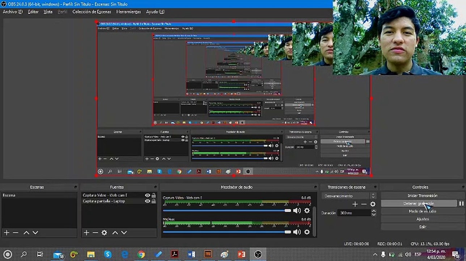466x261 pixels.
Task: Open the Herramientas menu
Action: click(128, 12)
